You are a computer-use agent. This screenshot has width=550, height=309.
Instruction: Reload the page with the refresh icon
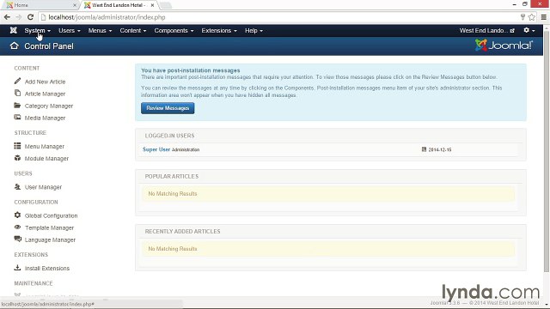point(31,17)
